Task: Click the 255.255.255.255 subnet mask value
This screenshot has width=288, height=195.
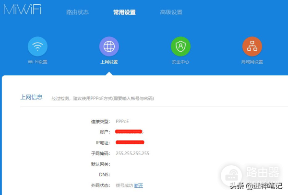Action: click(132, 153)
